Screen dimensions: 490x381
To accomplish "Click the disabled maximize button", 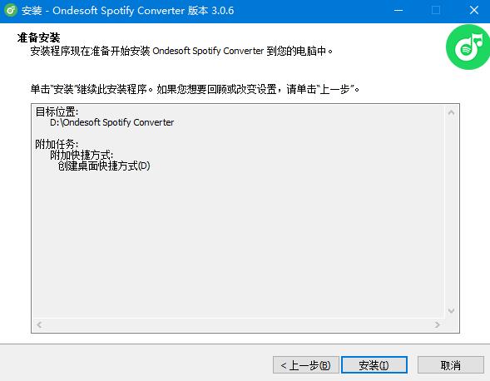I will tap(436, 10).
